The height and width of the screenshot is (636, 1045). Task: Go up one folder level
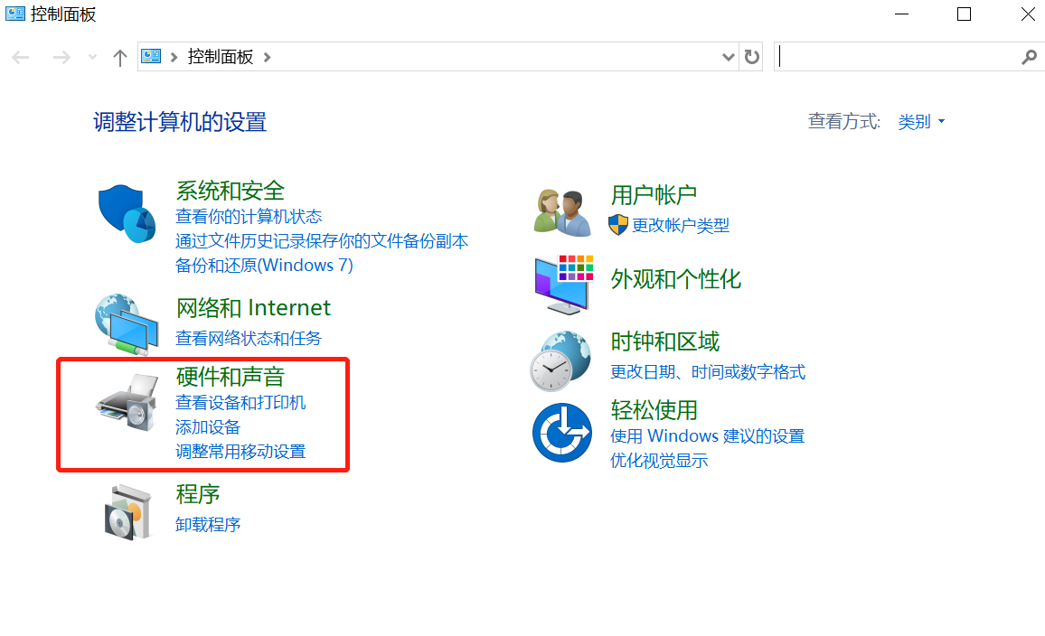119,57
